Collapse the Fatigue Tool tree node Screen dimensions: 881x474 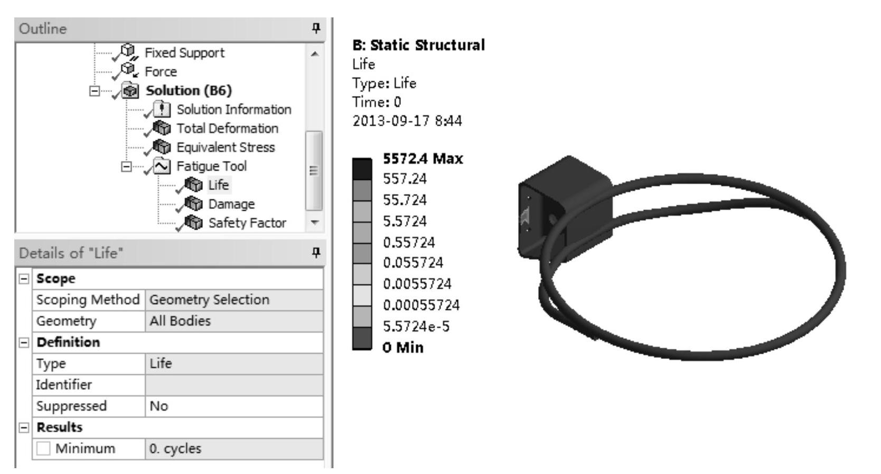click(126, 167)
